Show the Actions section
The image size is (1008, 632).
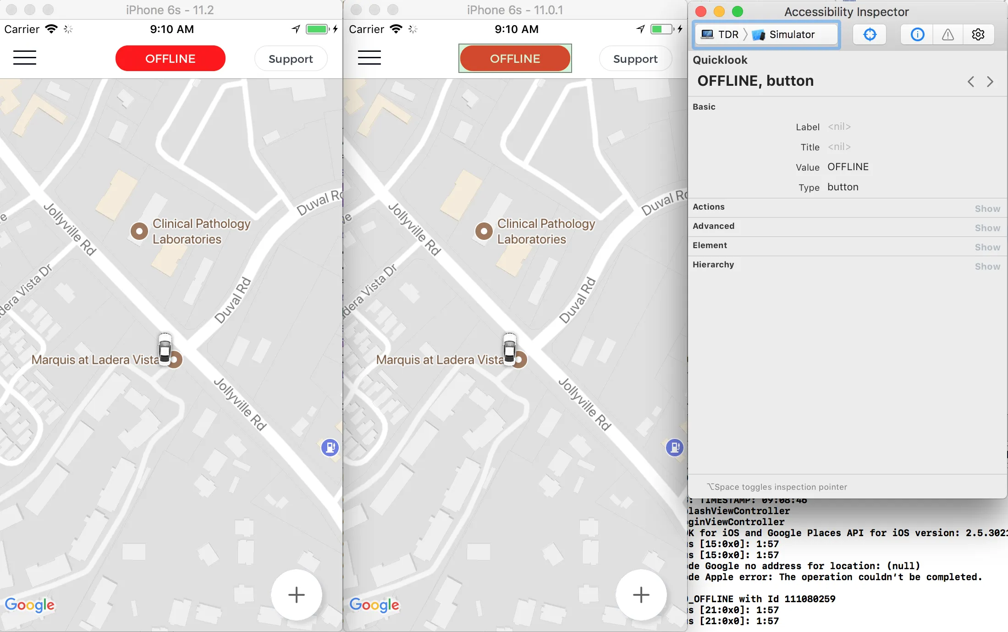click(x=987, y=209)
